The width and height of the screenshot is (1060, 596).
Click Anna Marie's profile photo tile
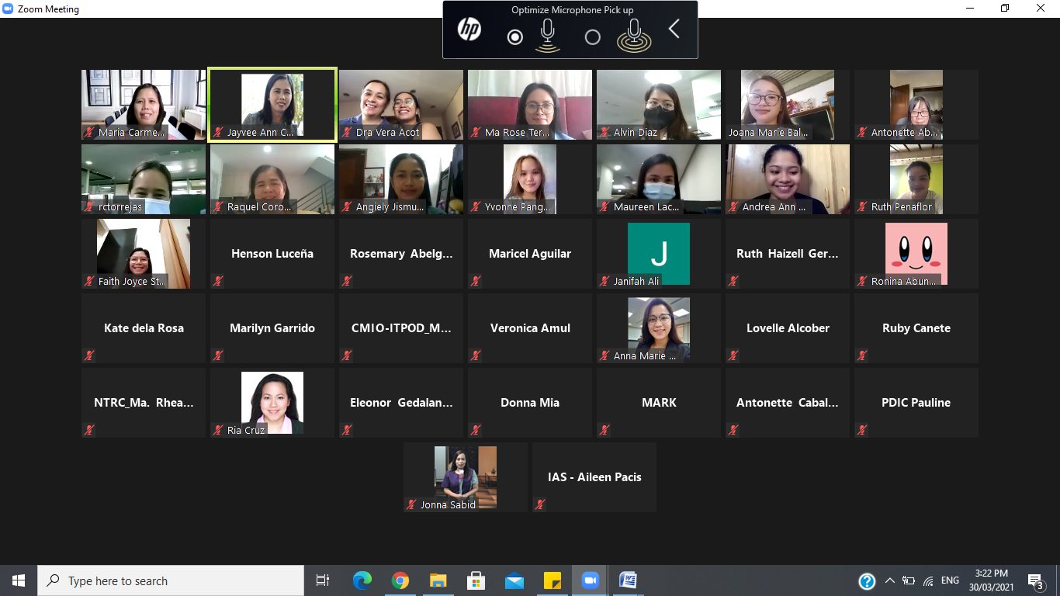(659, 328)
